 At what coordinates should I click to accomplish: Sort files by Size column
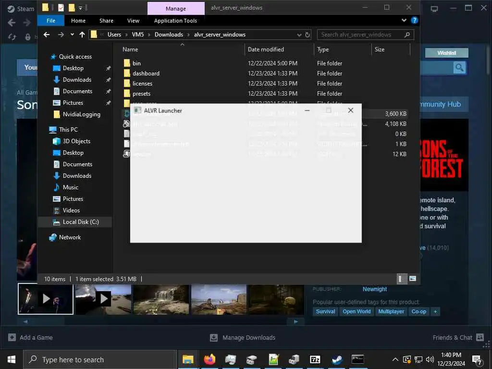click(380, 49)
